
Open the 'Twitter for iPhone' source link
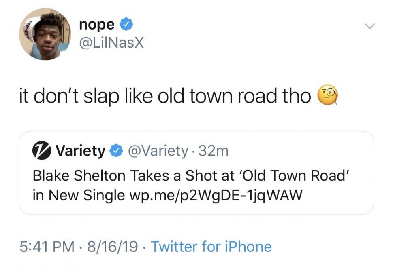point(211,246)
